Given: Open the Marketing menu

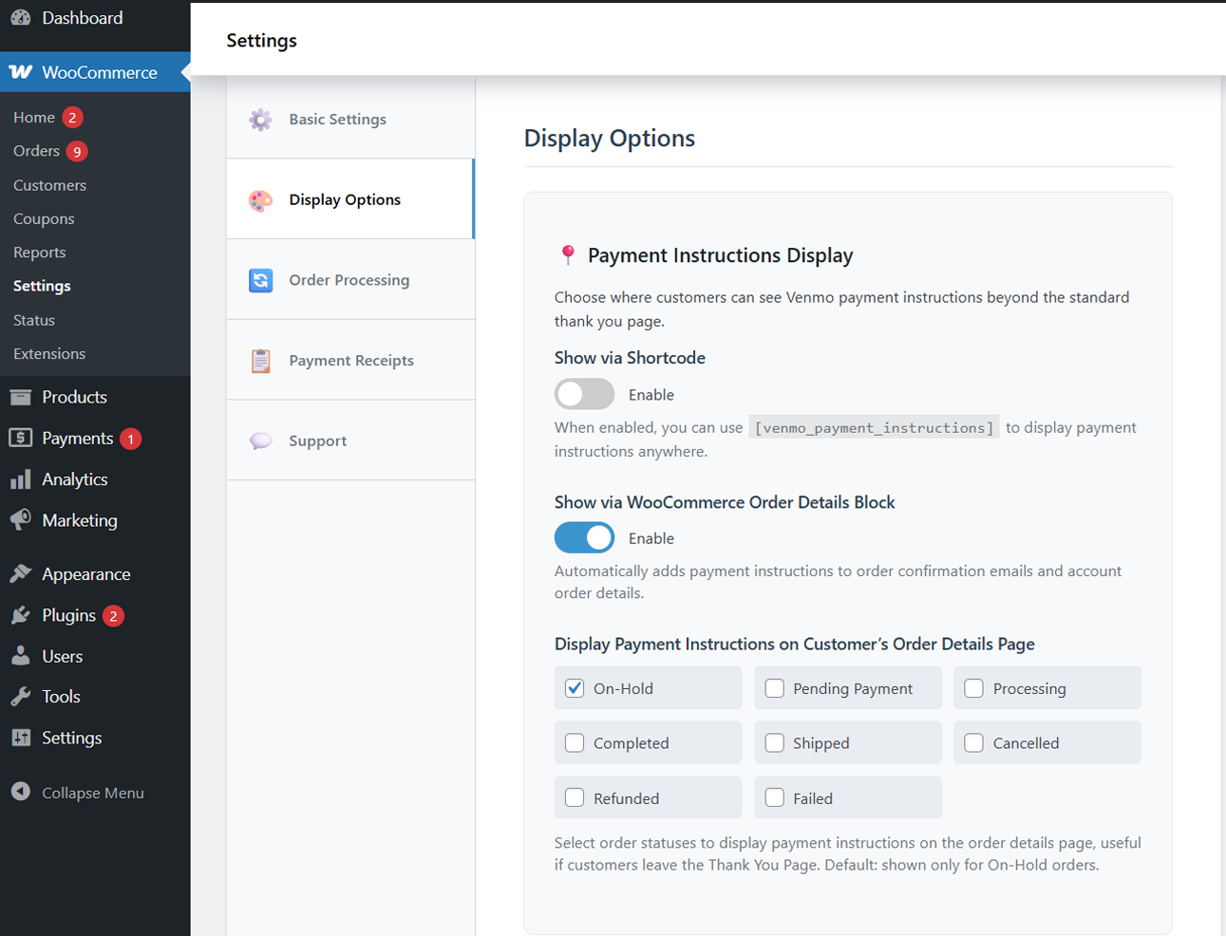Looking at the screenshot, I should coord(95,520).
